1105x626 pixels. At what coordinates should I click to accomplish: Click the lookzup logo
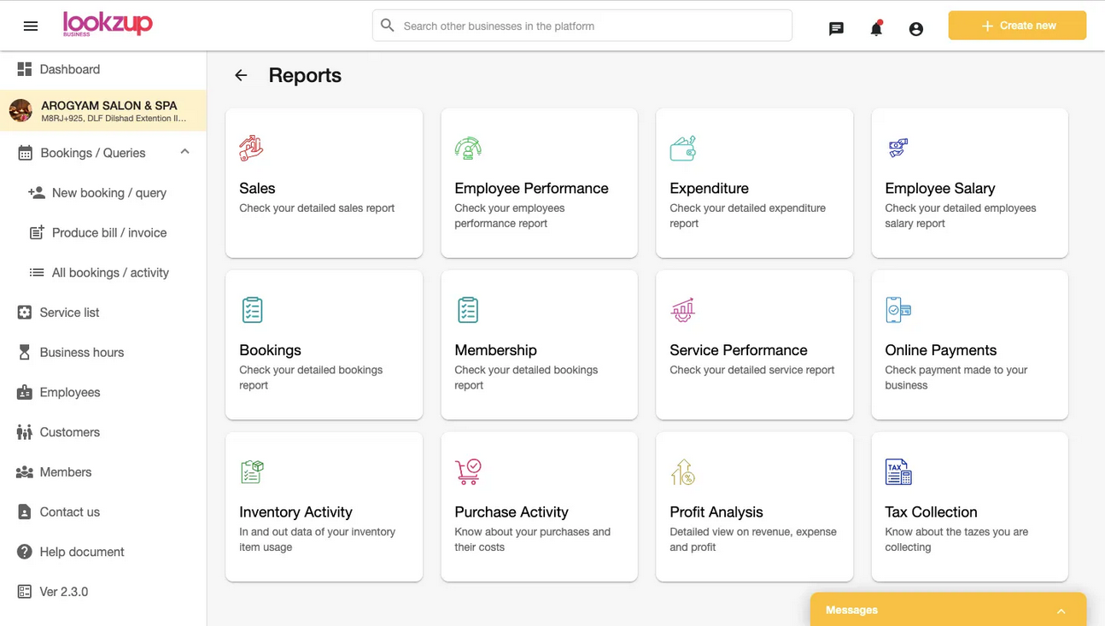click(108, 24)
